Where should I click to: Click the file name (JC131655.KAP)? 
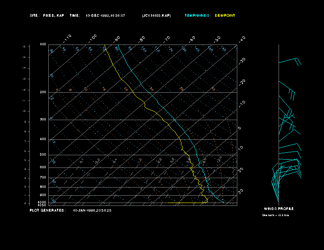157,16
